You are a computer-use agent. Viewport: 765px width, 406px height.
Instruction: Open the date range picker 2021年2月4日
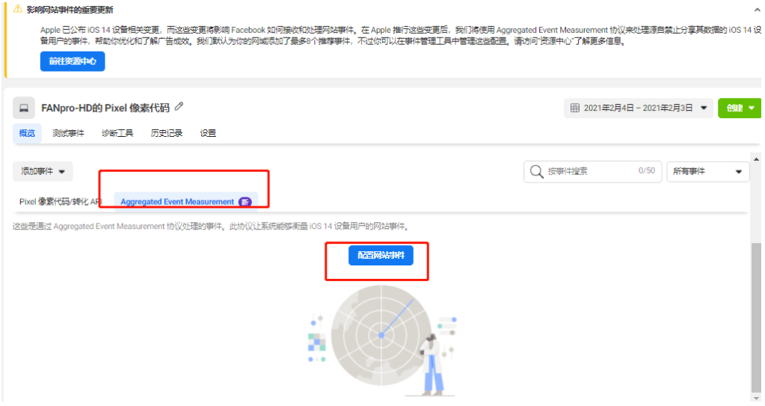(x=638, y=108)
